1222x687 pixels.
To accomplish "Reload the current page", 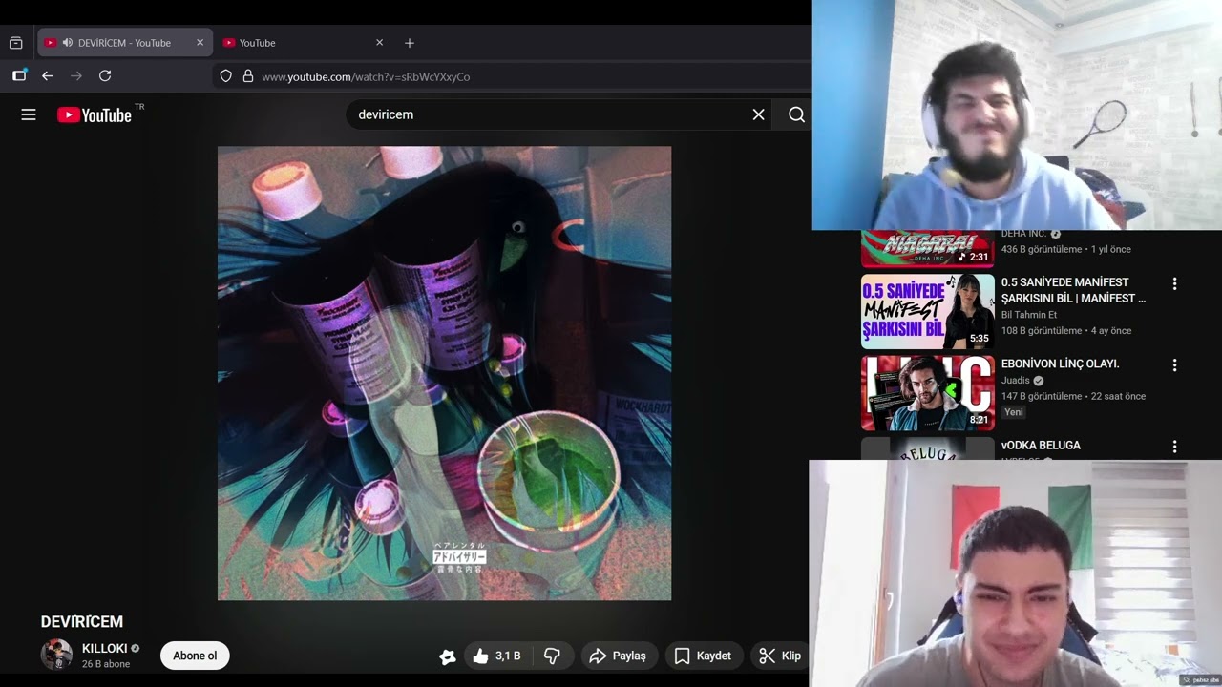I will pos(105,76).
